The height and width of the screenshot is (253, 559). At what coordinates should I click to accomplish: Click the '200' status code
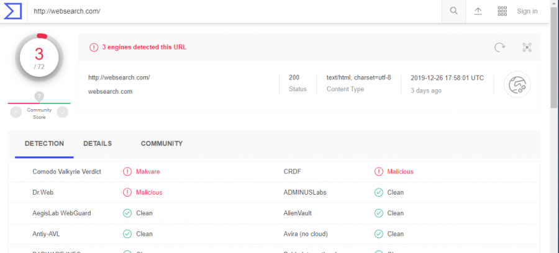point(294,78)
